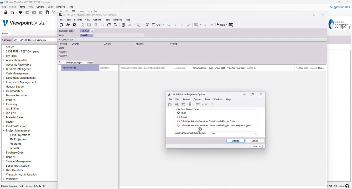Collapse the Contract Info section

pyautogui.click(x=59, y=40)
